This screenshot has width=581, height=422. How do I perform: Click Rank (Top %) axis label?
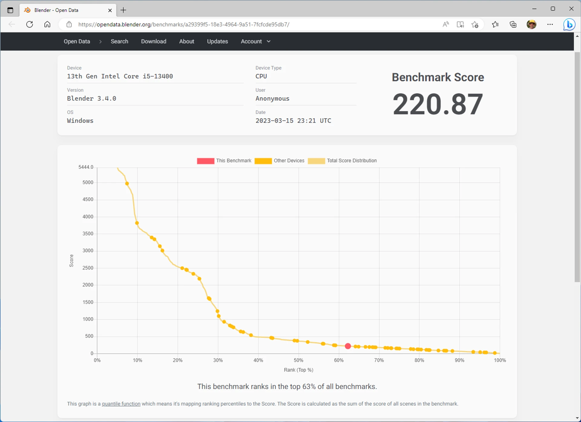tap(298, 370)
